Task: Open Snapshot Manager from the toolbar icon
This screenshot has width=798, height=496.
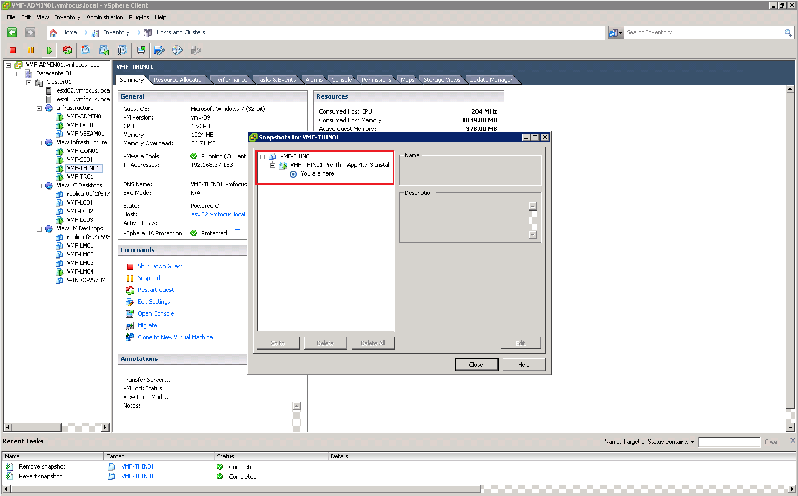Action: click(x=122, y=51)
